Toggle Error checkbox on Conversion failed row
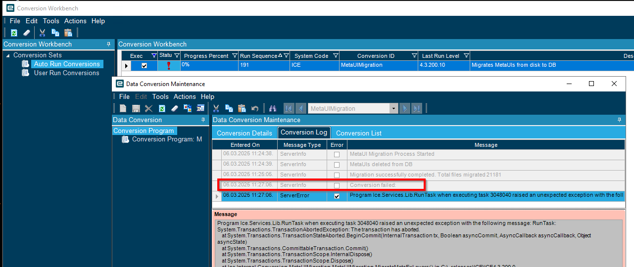Image resolution: width=634 pixels, height=267 pixels. click(x=337, y=185)
